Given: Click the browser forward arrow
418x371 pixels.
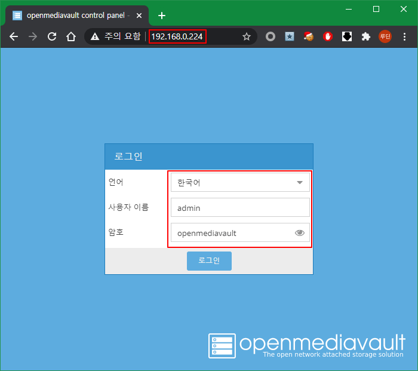Looking at the screenshot, I should 33,36.
